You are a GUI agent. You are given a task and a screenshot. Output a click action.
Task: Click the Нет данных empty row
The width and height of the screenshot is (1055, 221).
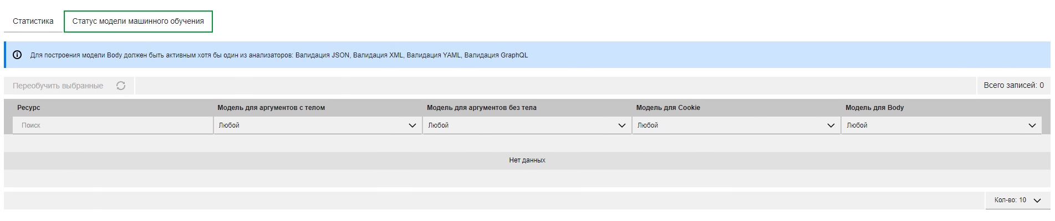527,160
